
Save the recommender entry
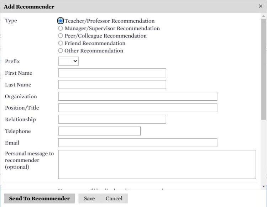click(89, 198)
